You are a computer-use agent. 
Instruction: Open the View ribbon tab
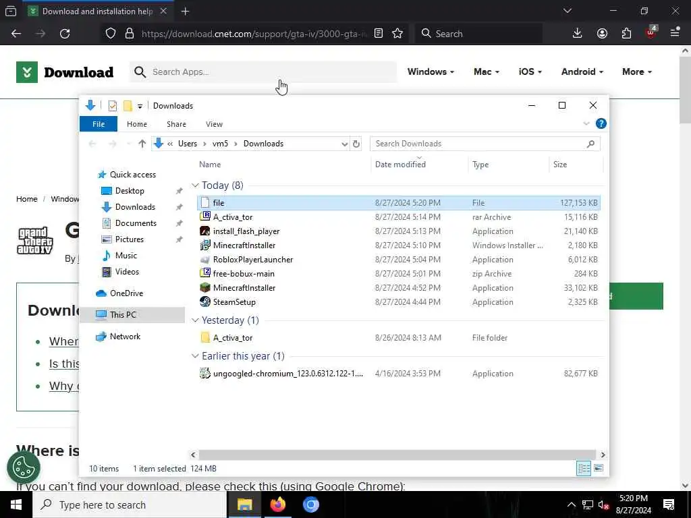tap(214, 124)
